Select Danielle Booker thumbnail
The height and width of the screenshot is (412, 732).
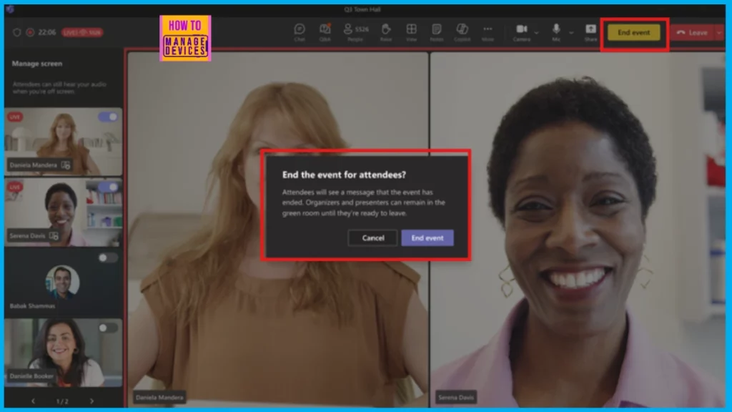click(64, 353)
